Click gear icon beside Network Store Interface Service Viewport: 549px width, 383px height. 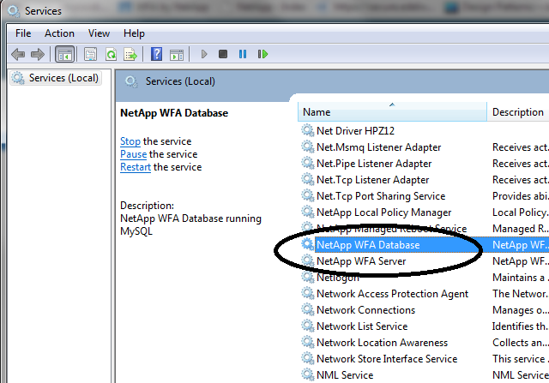pos(308,358)
